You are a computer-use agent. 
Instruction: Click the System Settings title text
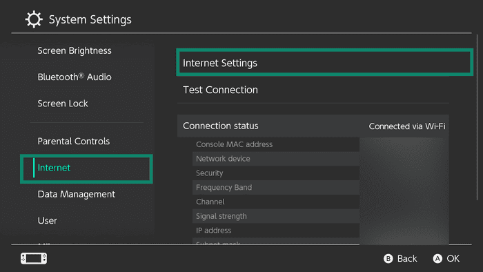pos(90,20)
